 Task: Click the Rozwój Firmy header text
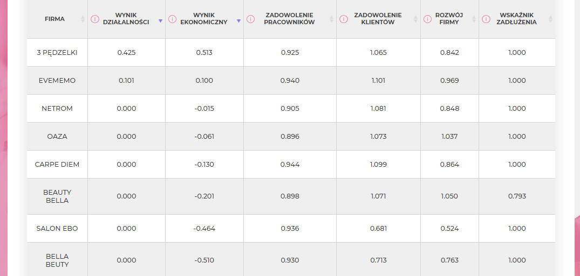tap(449, 19)
